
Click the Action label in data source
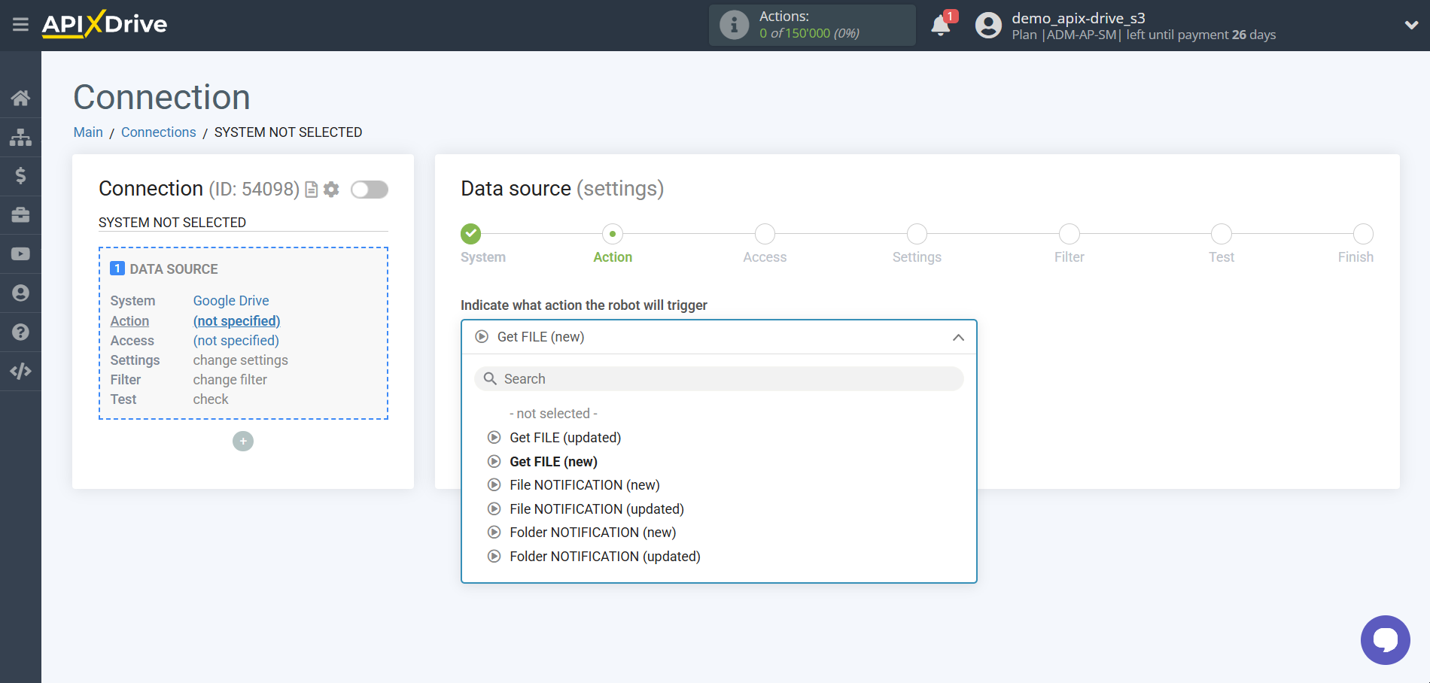click(x=129, y=321)
